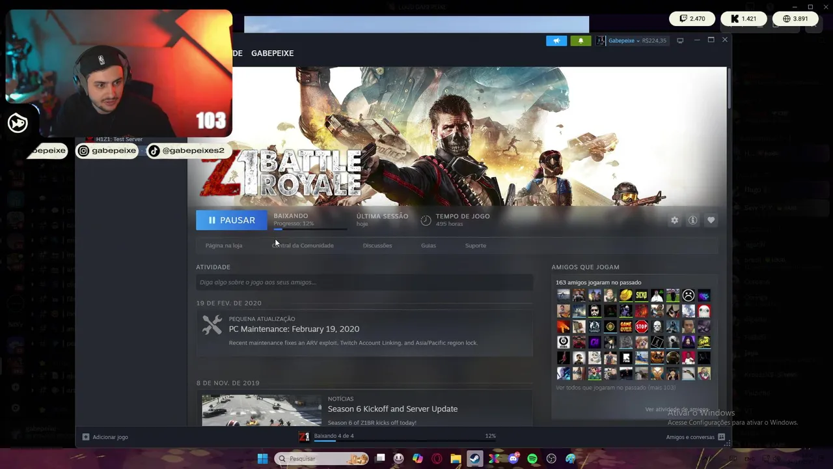Image resolution: width=833 pixels, height=469 pixels.
Task: Show game information icon
Action: pyautogui.click(x=692, y=220)
